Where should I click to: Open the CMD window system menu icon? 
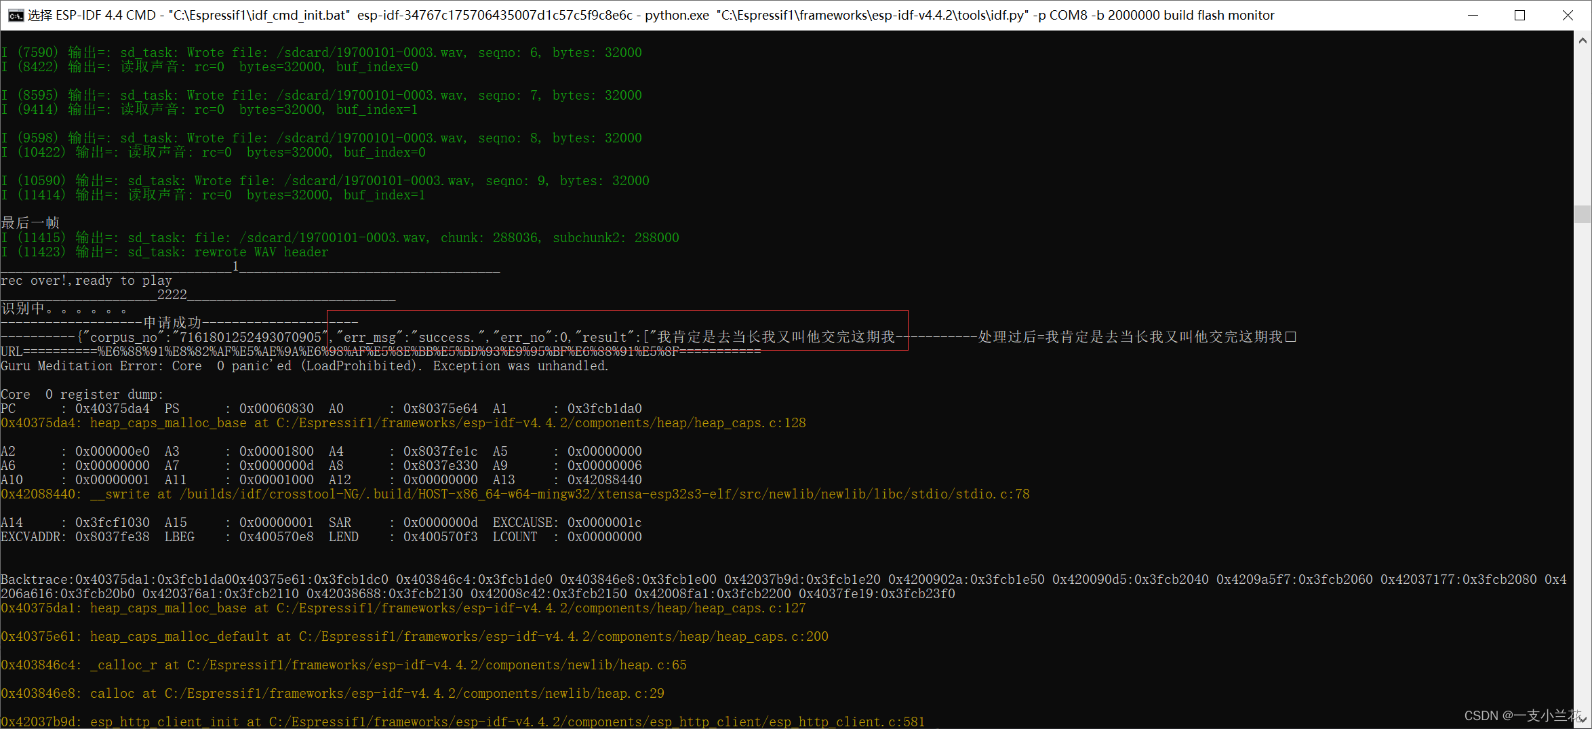coord(15,15)
